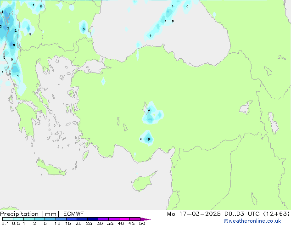
Task: Click the 0.1–0.5 mm legend color box
Action: pos(8,219)
